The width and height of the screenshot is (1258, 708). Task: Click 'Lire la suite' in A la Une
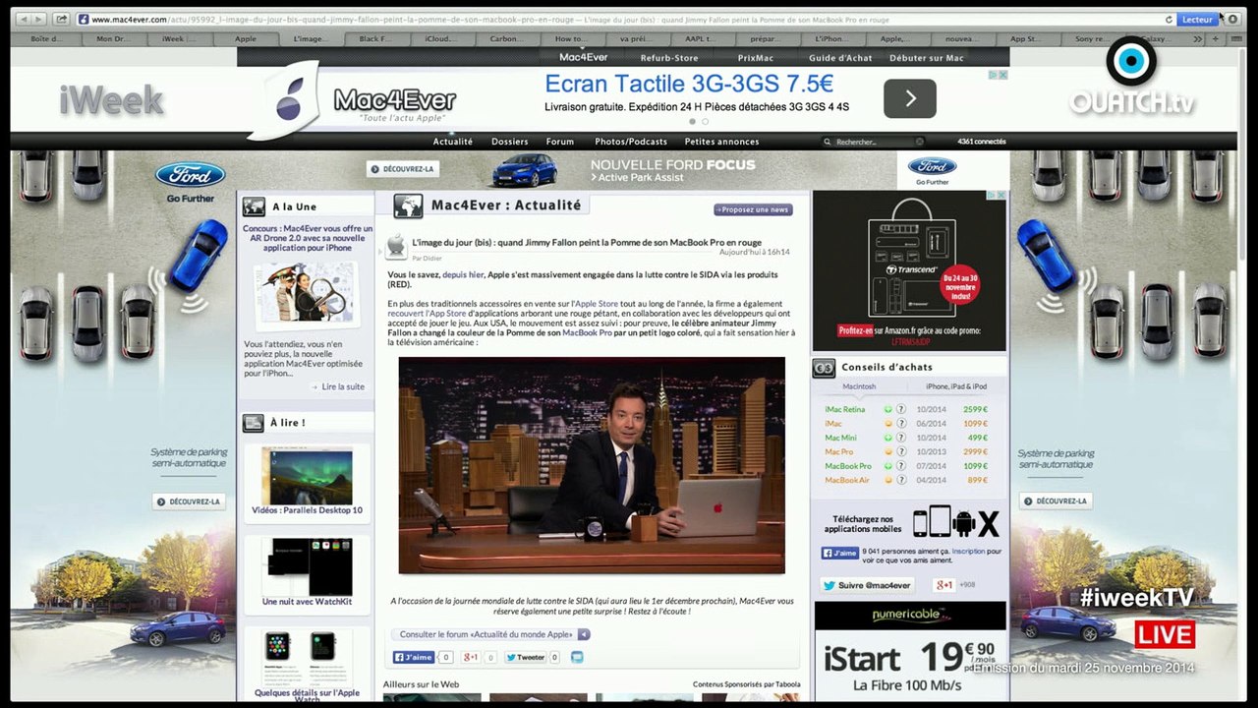[343, 386]
